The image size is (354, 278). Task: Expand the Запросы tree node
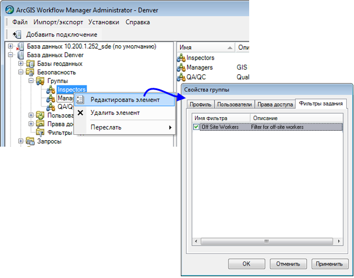tap(21, 141)
